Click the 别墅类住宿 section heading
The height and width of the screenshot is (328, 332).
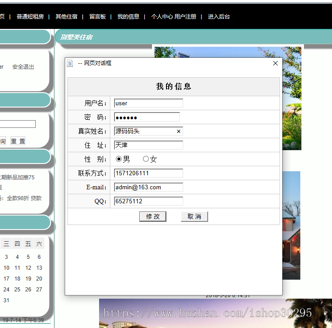click(x=76, y=37)
